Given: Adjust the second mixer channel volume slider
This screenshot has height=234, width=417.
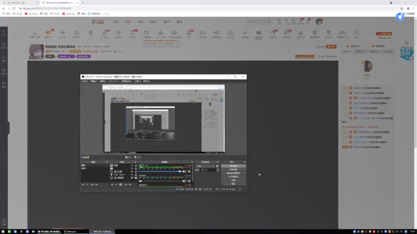Looking at the screenshot, I should 160,181.
